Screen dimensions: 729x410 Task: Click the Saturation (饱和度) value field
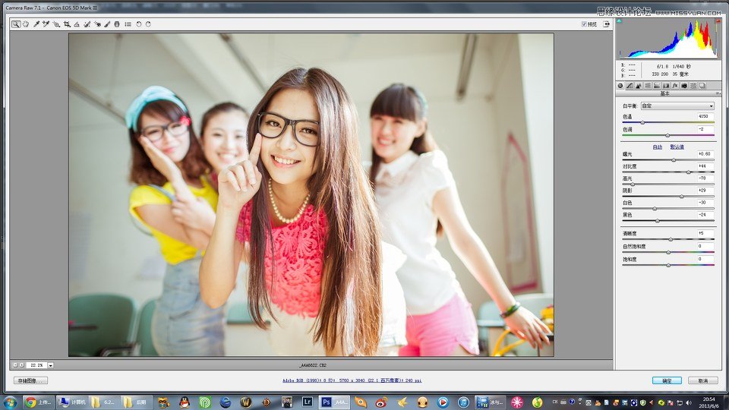[x=705, y=259]
